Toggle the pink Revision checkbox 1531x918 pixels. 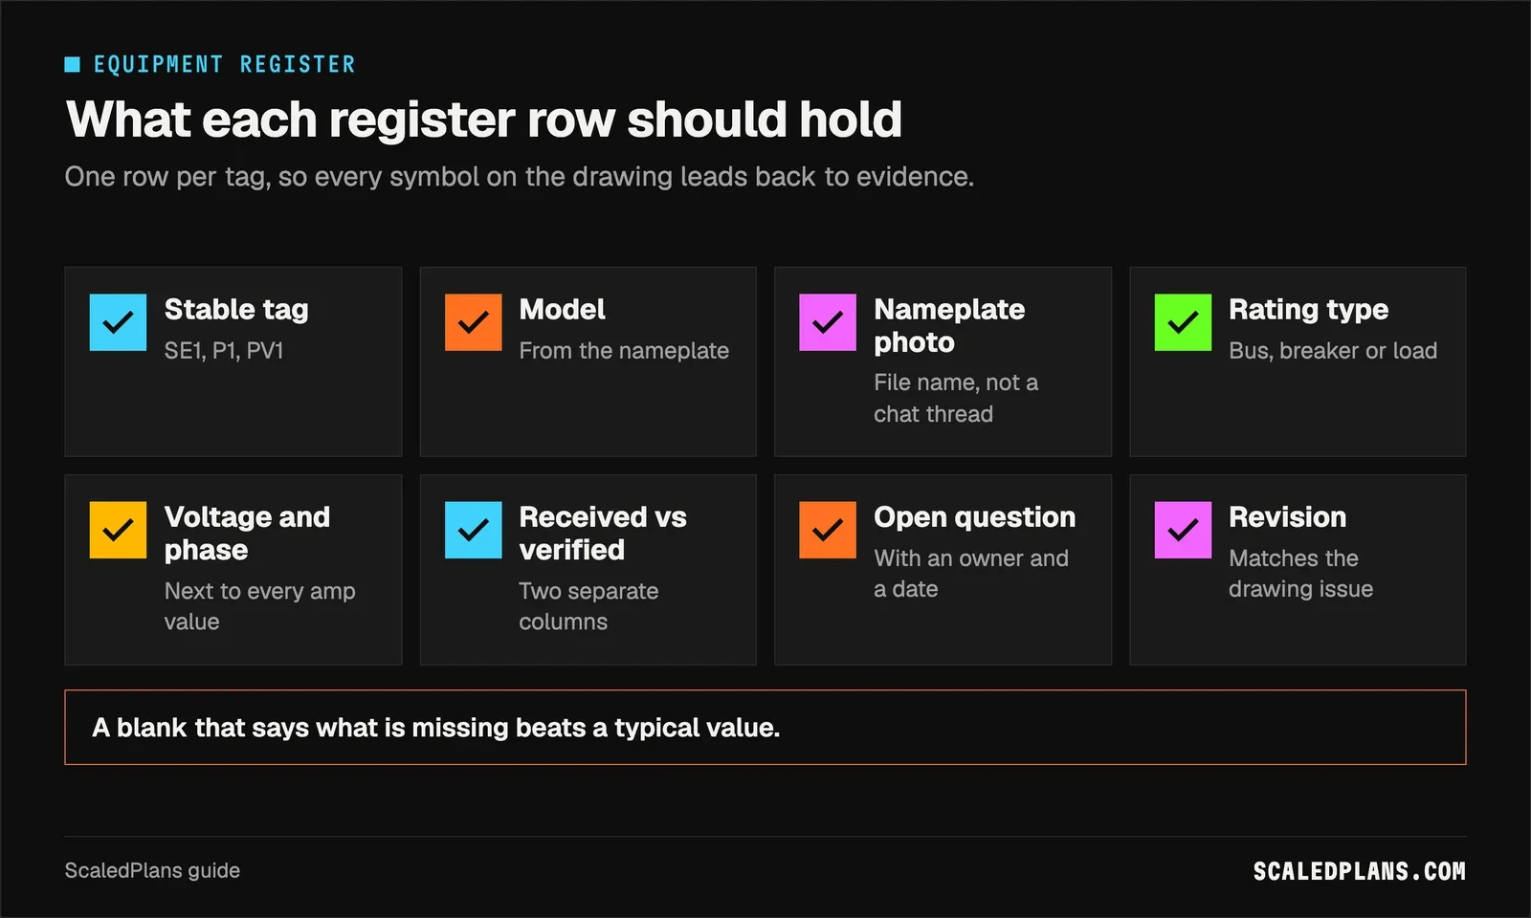(1183, 530)
